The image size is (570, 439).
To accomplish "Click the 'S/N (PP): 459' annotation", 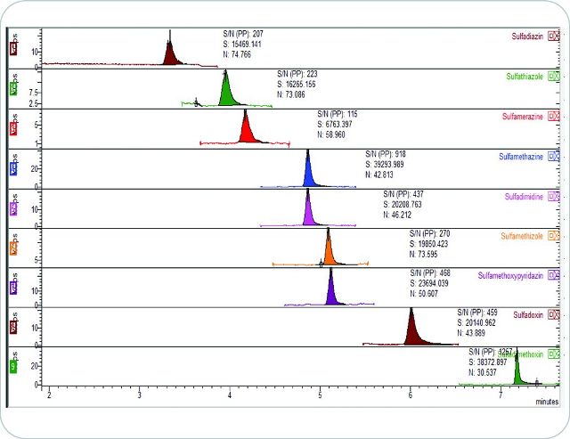I will tap(477, 313).
